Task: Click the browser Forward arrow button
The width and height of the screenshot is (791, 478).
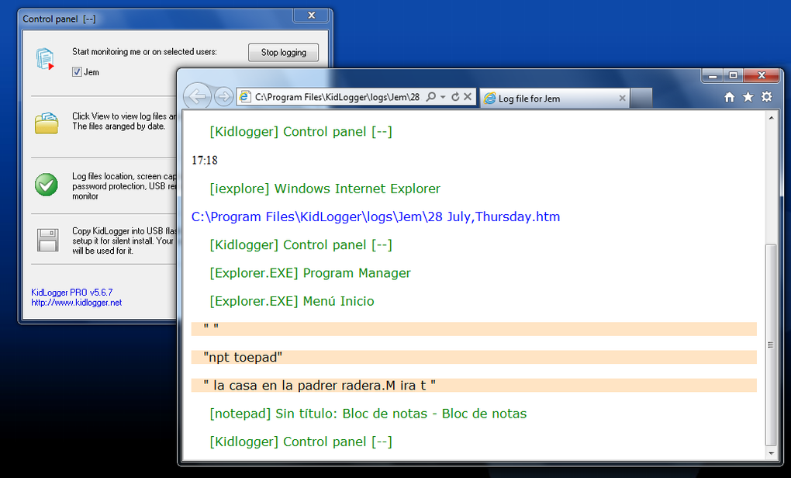Action: tap(223, 96)
